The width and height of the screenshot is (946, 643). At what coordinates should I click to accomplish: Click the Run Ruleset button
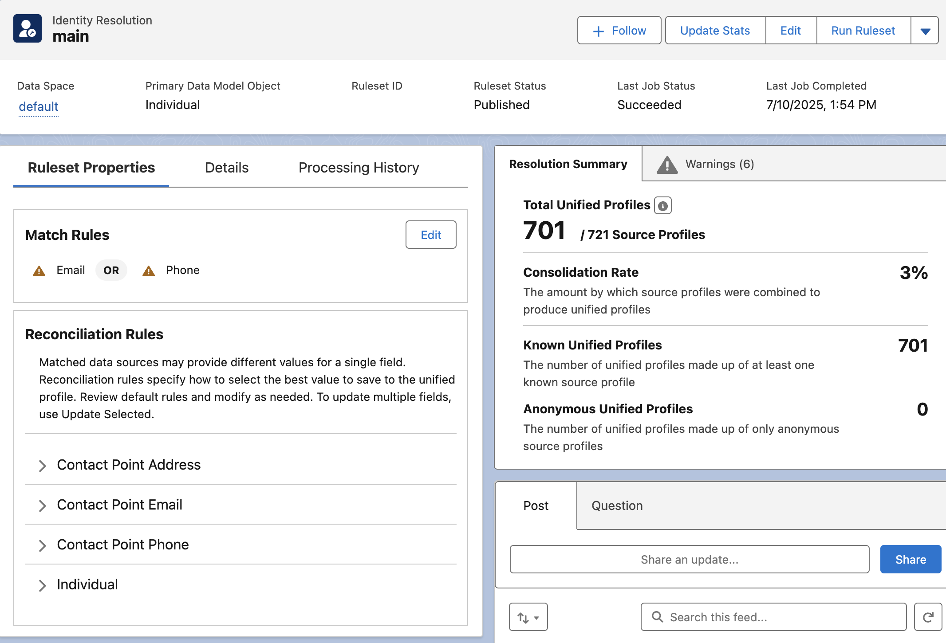click(x=863, y=30)
